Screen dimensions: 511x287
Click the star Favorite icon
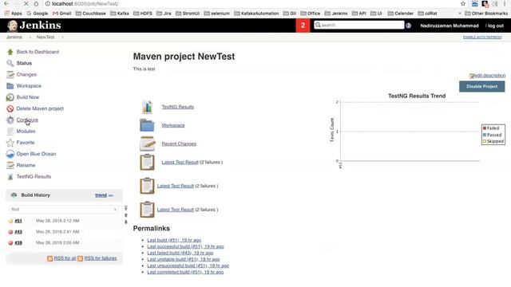pos(10,143)
